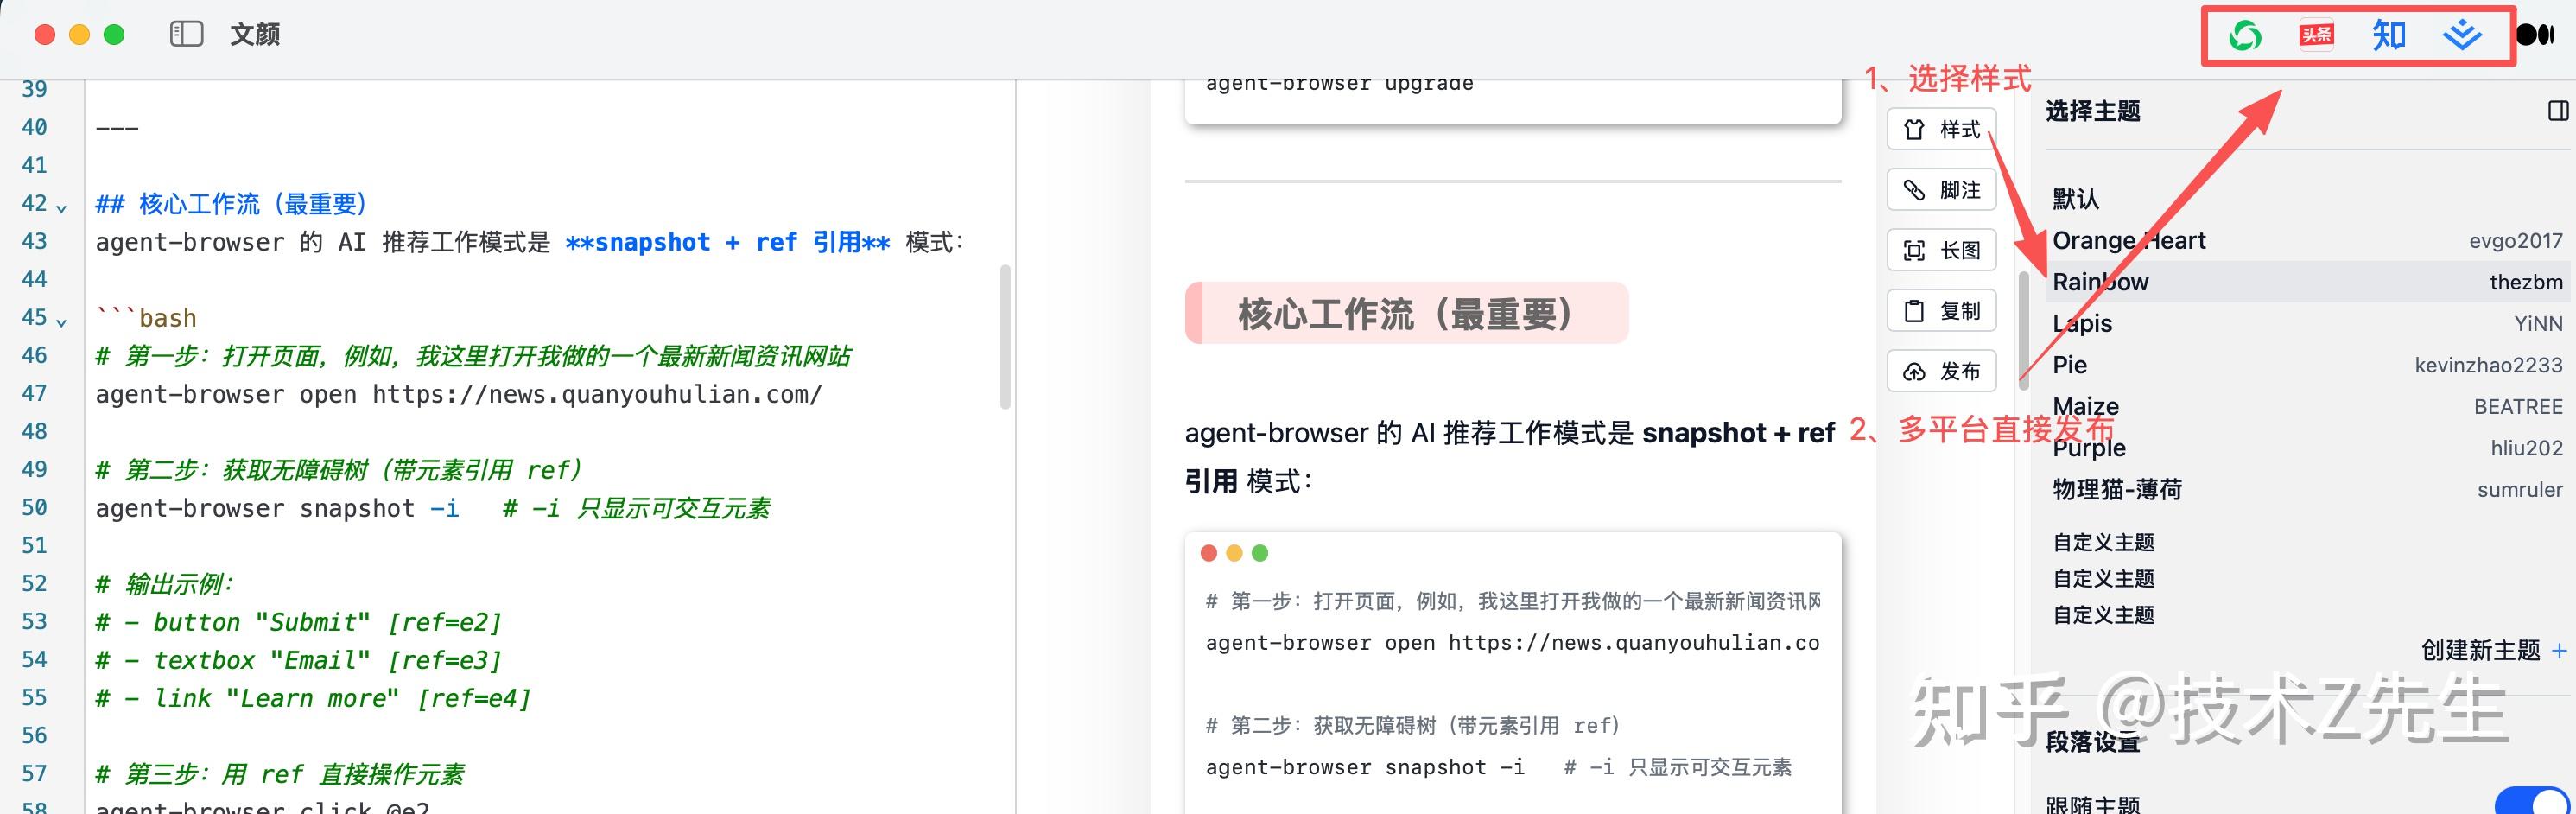Screen dimensions: 2576x814
Task: Collapse the bash code block at line 45
Action: [x=61, y=323]
